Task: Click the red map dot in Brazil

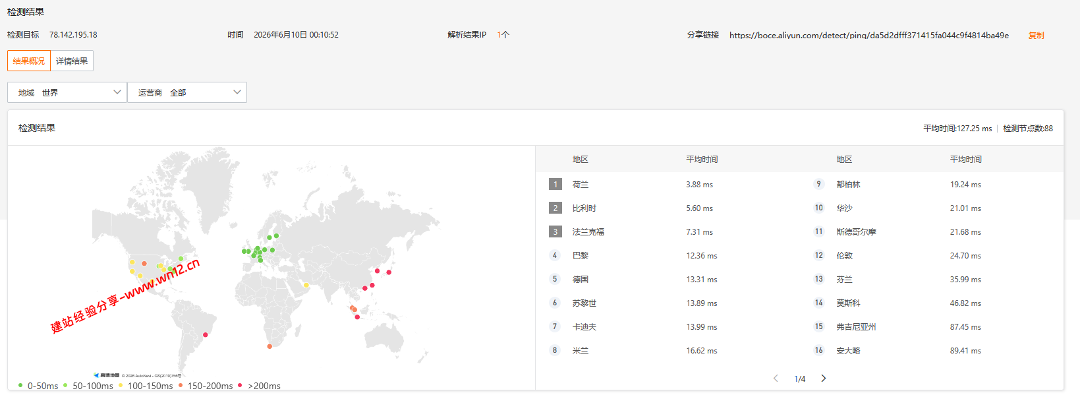Action: 206,335
